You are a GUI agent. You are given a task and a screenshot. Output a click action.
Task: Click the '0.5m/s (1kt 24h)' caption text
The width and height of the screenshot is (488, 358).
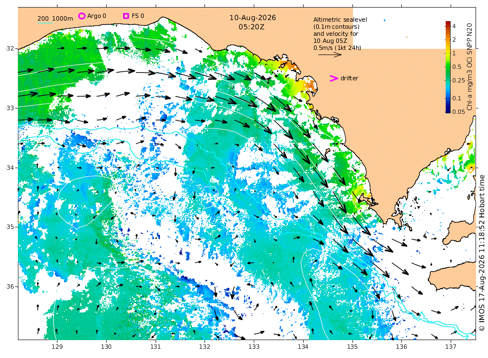pyautogui.click(x=337, y=48)
